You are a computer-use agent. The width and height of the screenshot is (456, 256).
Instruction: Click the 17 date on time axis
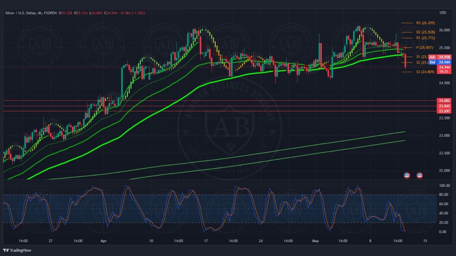[x=206, y=241]
